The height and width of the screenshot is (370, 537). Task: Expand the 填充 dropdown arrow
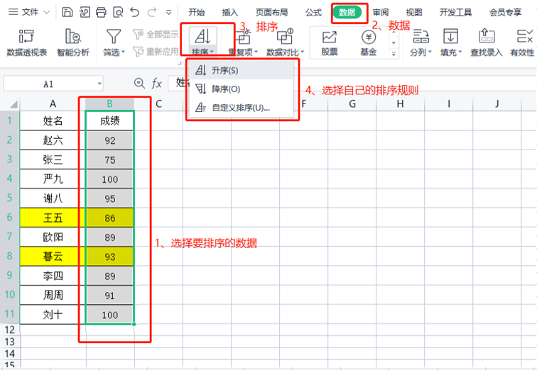460,52
